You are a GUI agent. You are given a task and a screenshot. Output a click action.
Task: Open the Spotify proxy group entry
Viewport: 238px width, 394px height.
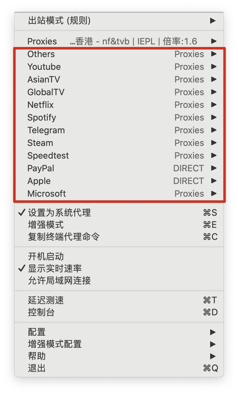42,117
